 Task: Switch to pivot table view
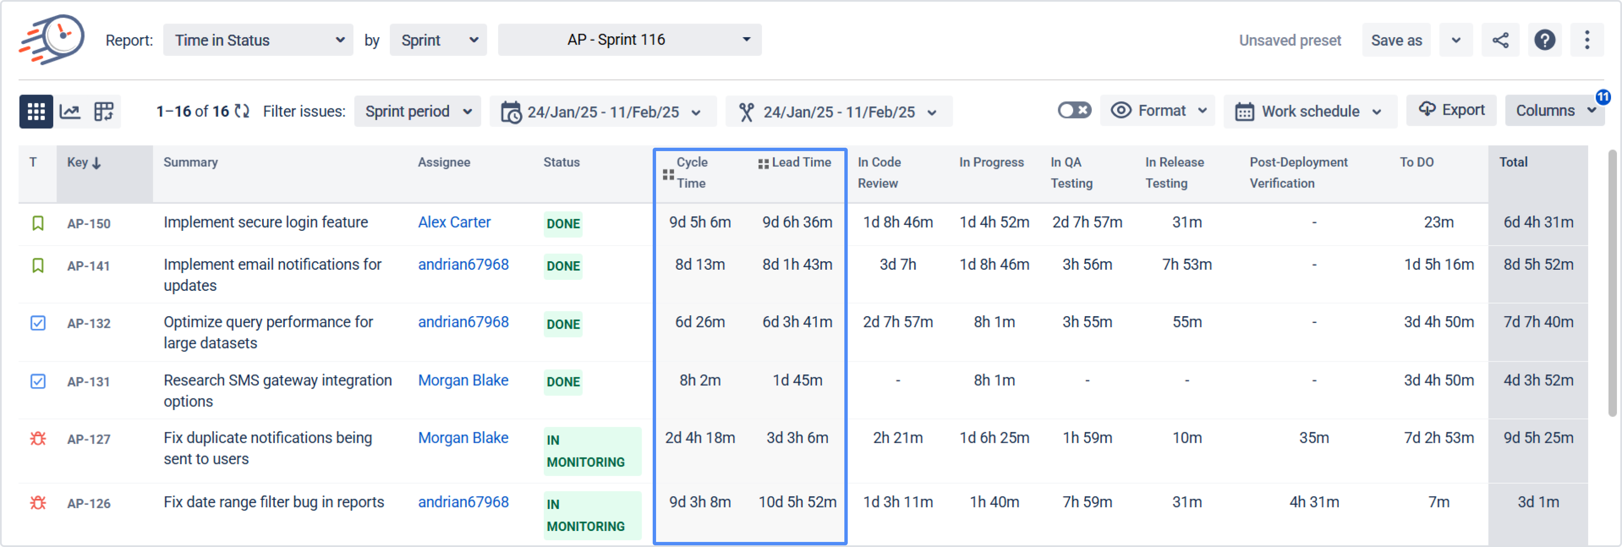[103, 111]
